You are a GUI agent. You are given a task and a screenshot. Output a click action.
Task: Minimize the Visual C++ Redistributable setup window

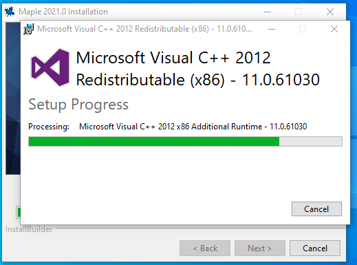point(272,29)
